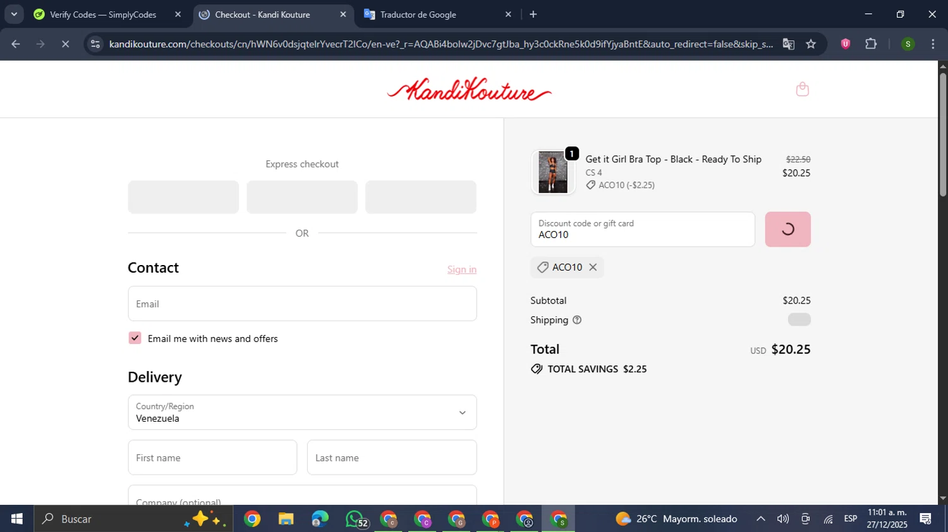
Task: Open the Country/Region dropdown
Action: tap(302, 412)
